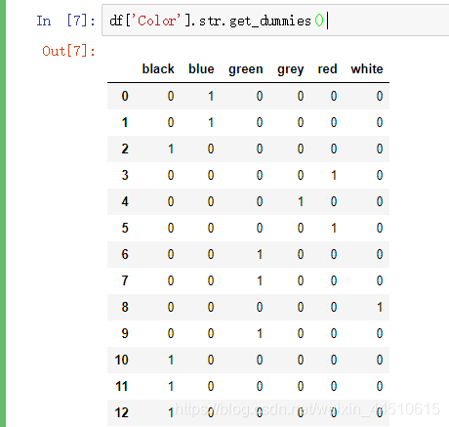The width and height of the screenshot is (449, 427).
Task: Click the black value 1 in row 10
Action: (x=171, y=360)
